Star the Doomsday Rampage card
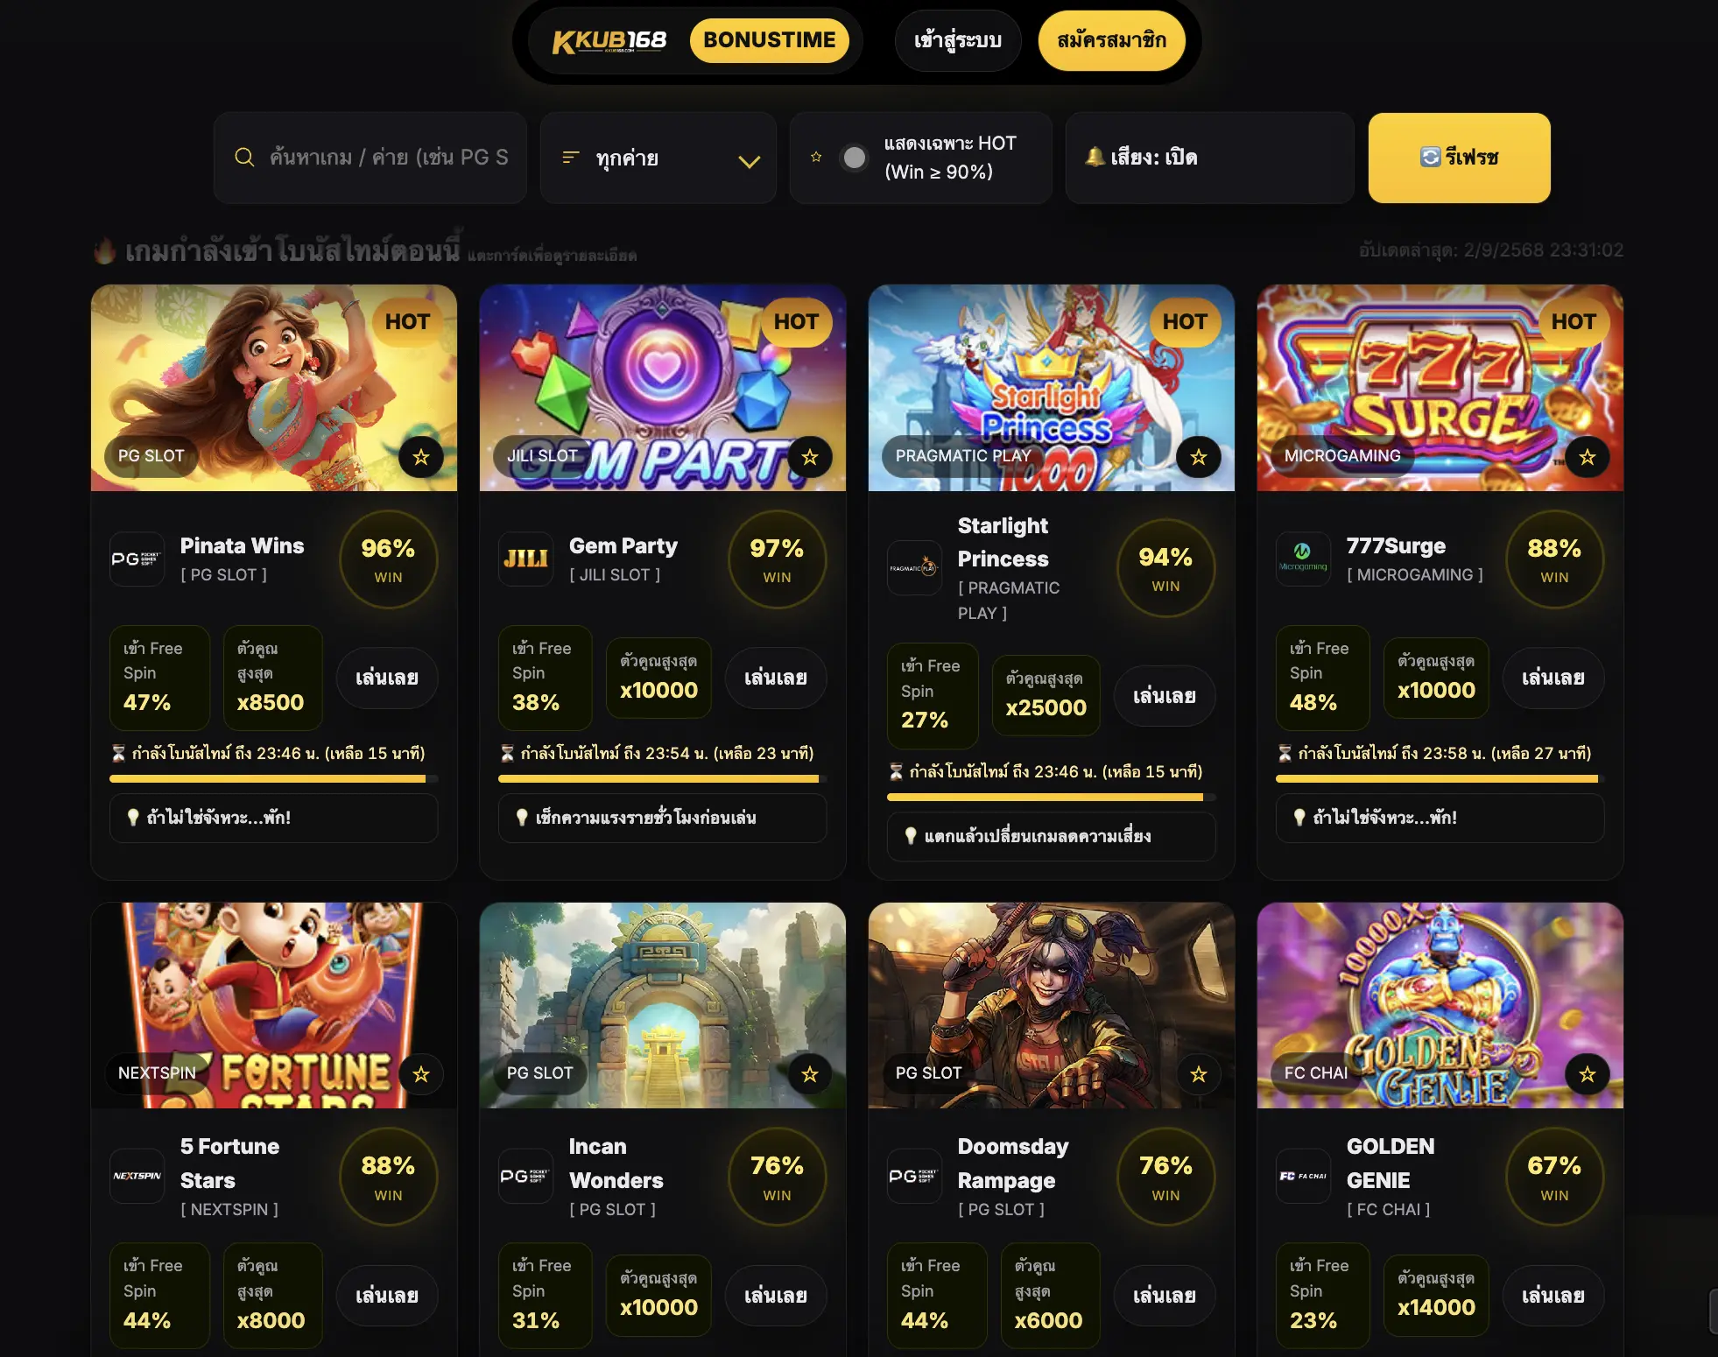 [1199, 1074]
